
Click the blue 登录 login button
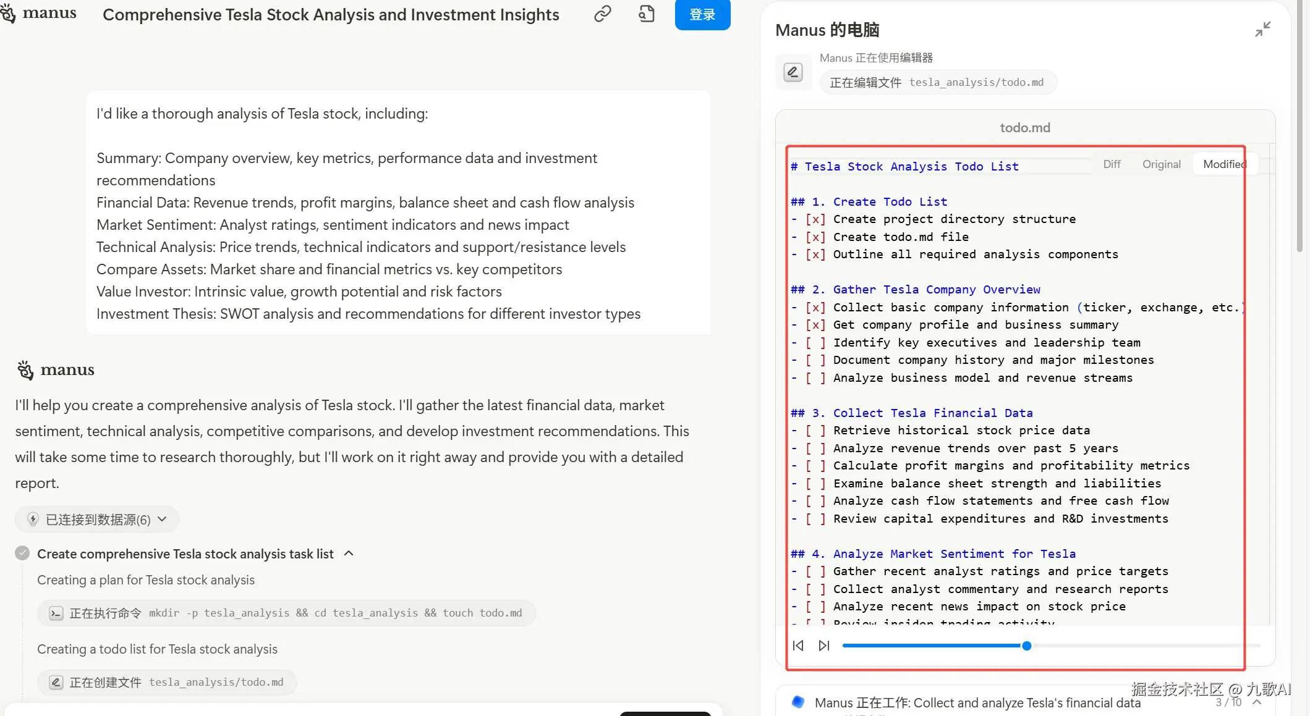click(x=702, y=14)
